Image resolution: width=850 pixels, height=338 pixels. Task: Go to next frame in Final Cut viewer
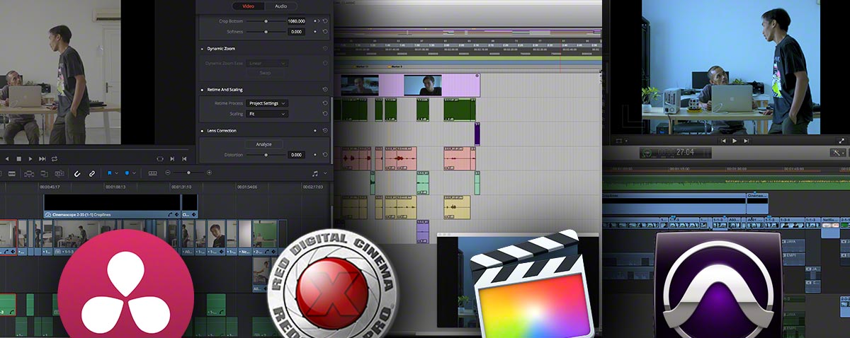pyautogui.click(x=746, y=141)
